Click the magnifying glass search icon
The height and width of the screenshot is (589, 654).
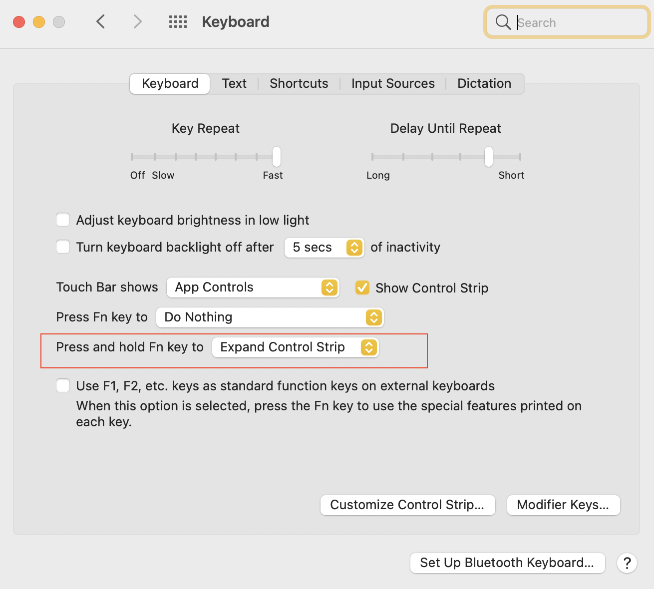point(503,22)
